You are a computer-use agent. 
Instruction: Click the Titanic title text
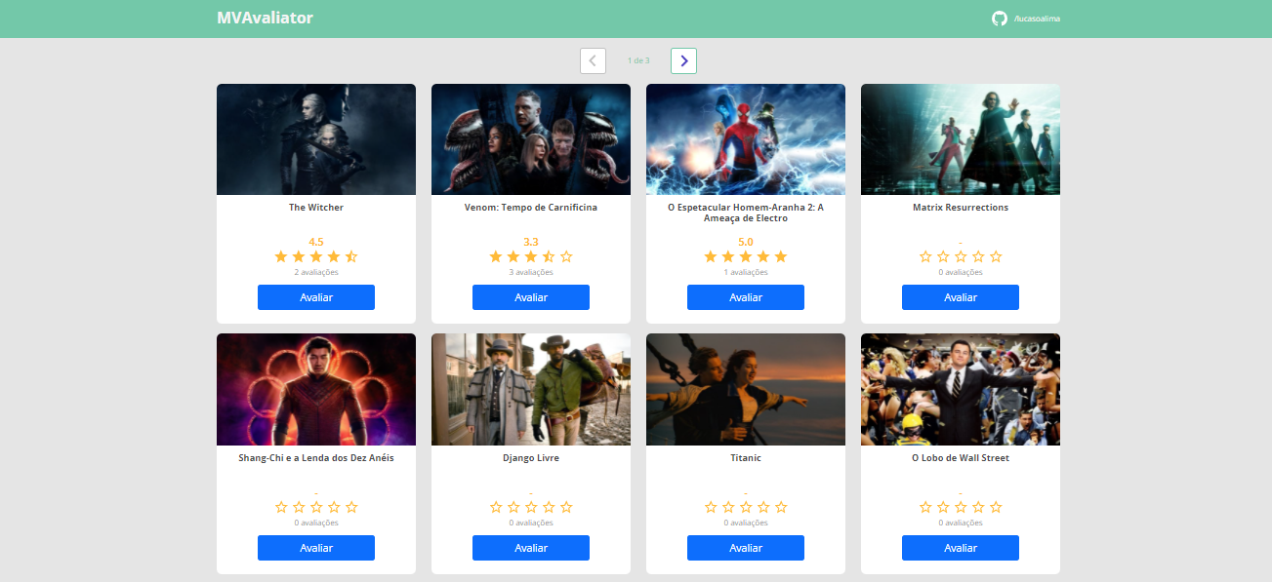tap(746, 458)
